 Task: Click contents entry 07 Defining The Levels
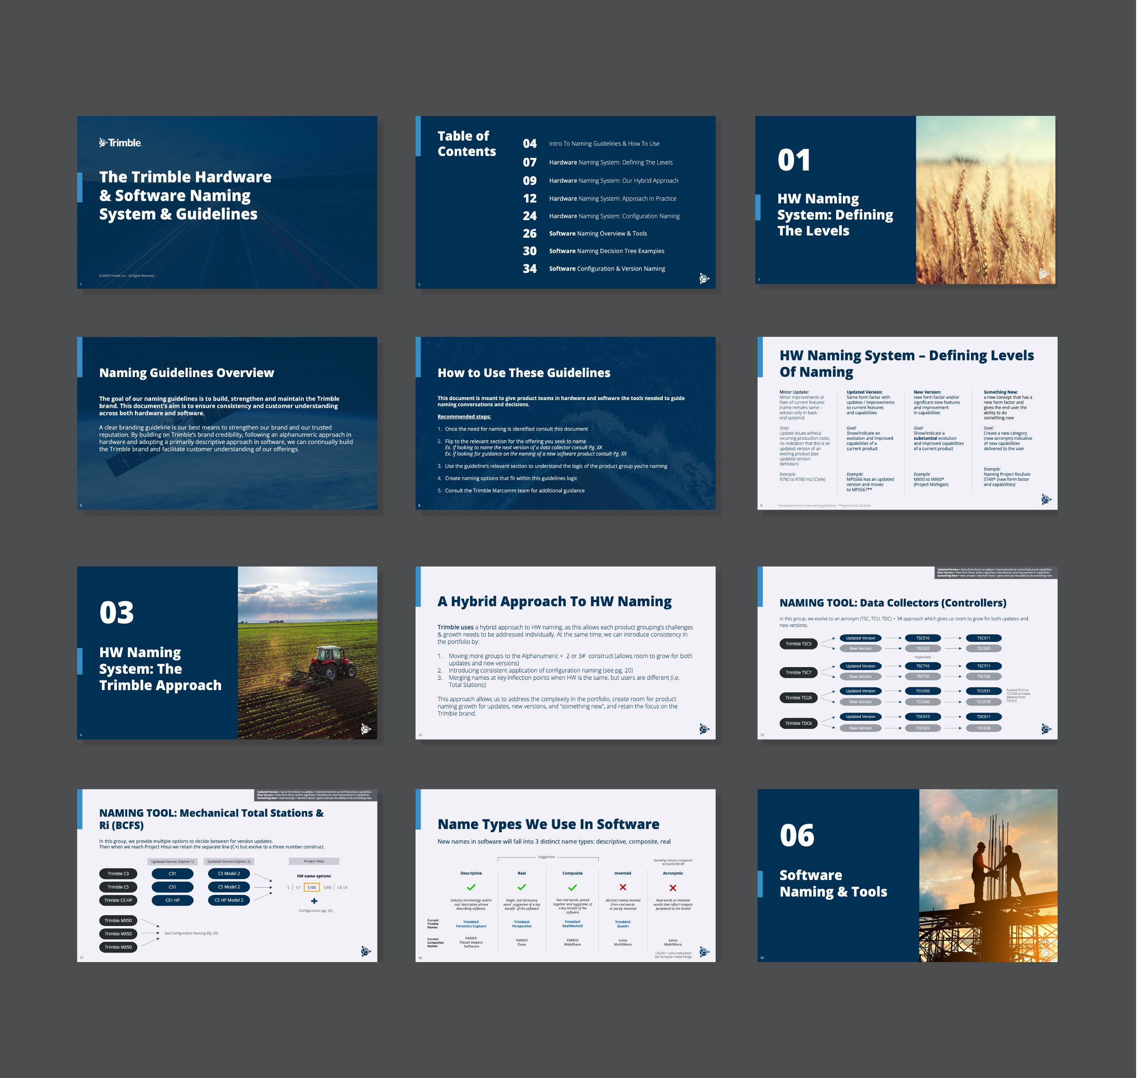(598, 163)
